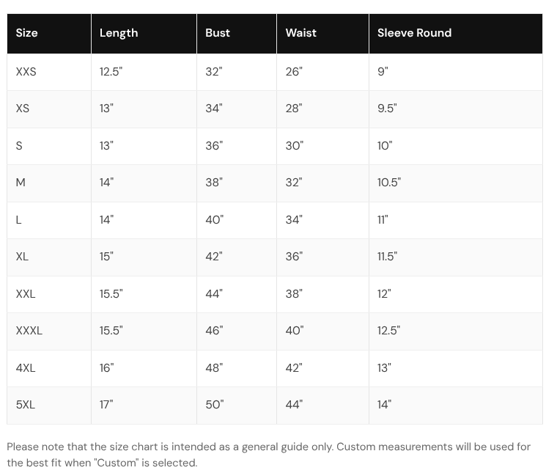Click the 16" length value for 4XL
The image size is (546, 473).
(106, 368)
